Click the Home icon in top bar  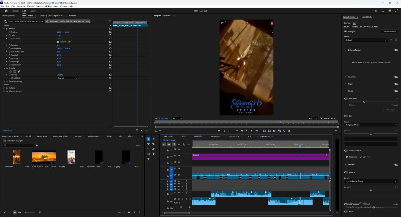(6, 11)
